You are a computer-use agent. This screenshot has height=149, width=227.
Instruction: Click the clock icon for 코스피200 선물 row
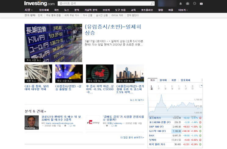point(200,122)
